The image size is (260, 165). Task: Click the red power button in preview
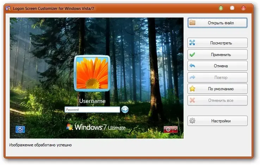pyautogui.click(x=168, y=129)
